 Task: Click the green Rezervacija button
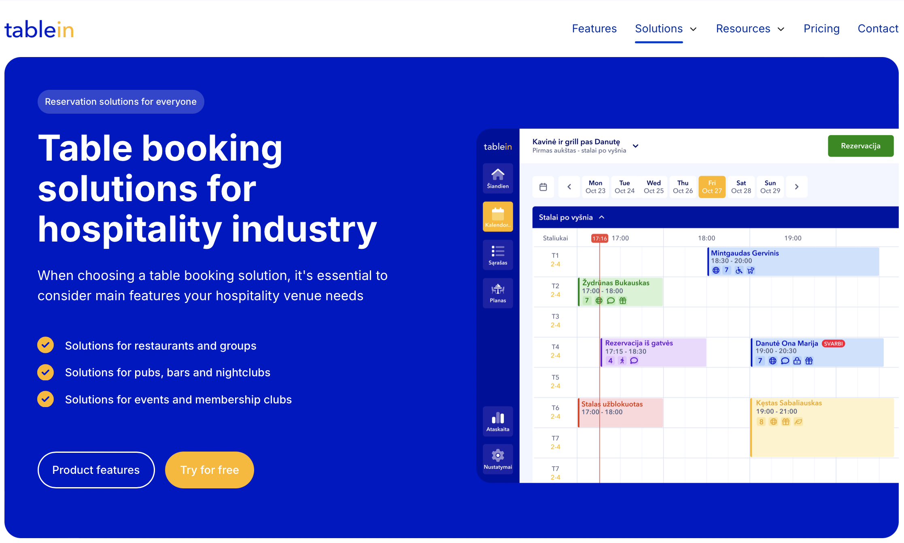[861, 146]
